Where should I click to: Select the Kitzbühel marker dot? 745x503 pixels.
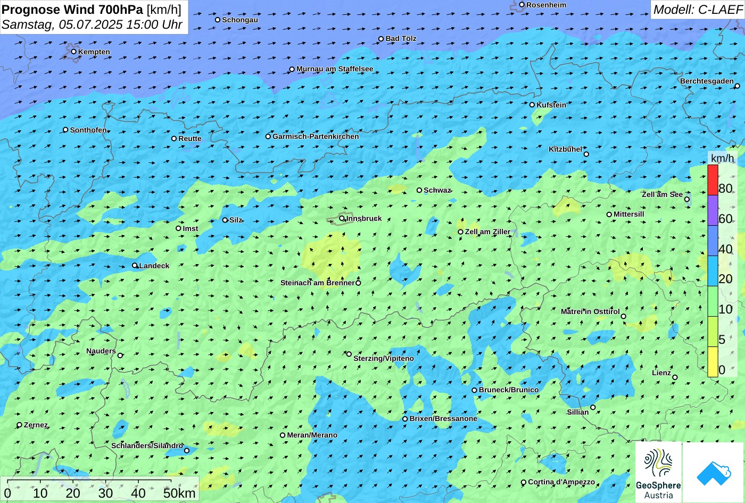[x=586, y=154]
